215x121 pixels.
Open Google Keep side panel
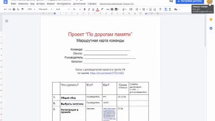[211, 19]
